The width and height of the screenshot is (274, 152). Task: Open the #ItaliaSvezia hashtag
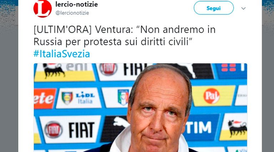pyautogui.click(x=62, y=54)
